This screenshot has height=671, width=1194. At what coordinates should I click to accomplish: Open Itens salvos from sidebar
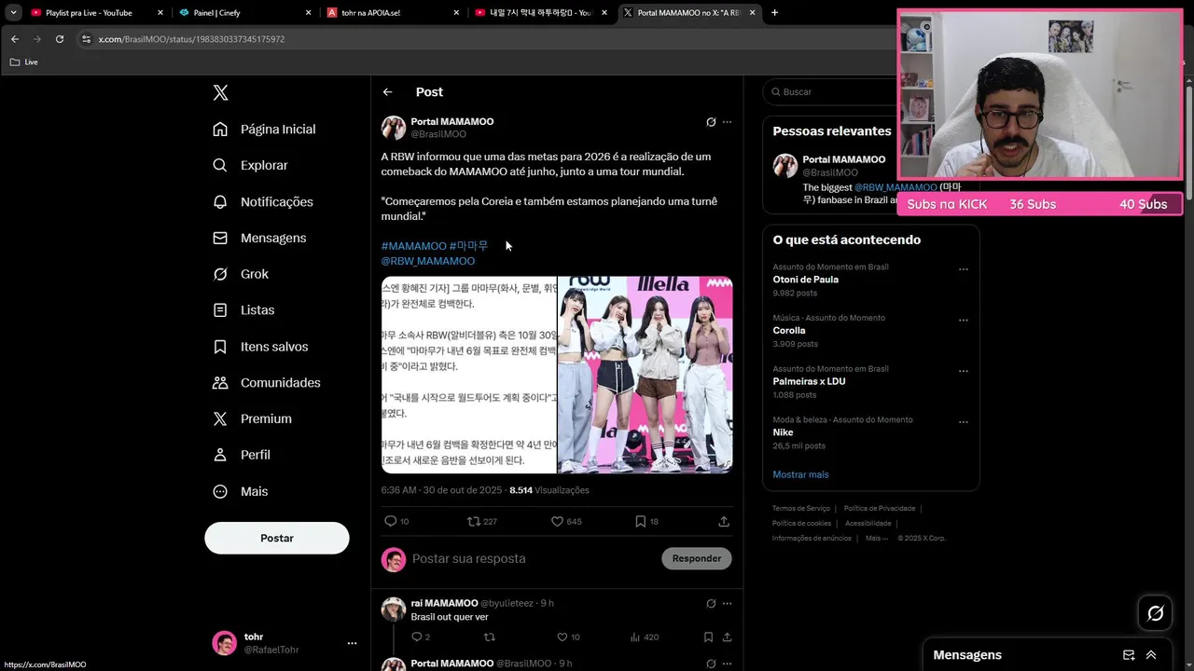coord(260,346)
